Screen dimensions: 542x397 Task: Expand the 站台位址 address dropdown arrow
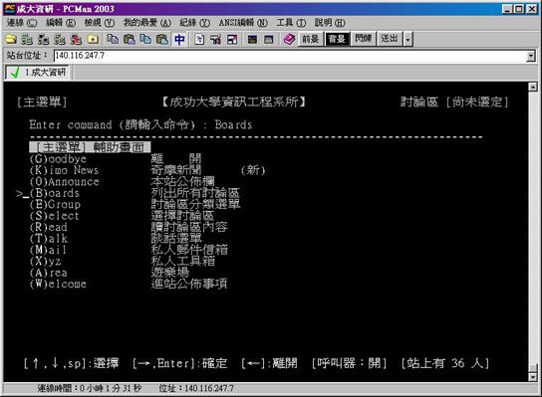531,56
